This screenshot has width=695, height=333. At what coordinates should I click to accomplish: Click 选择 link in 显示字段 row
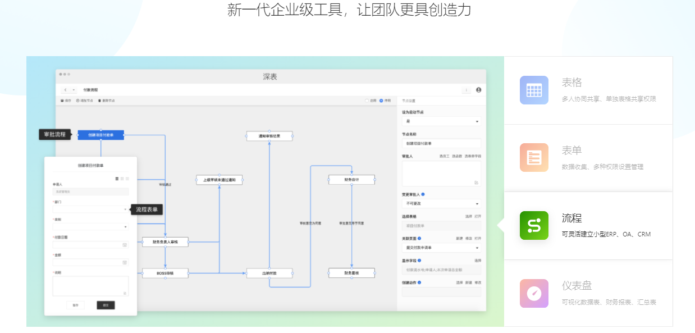click(478, 261)
